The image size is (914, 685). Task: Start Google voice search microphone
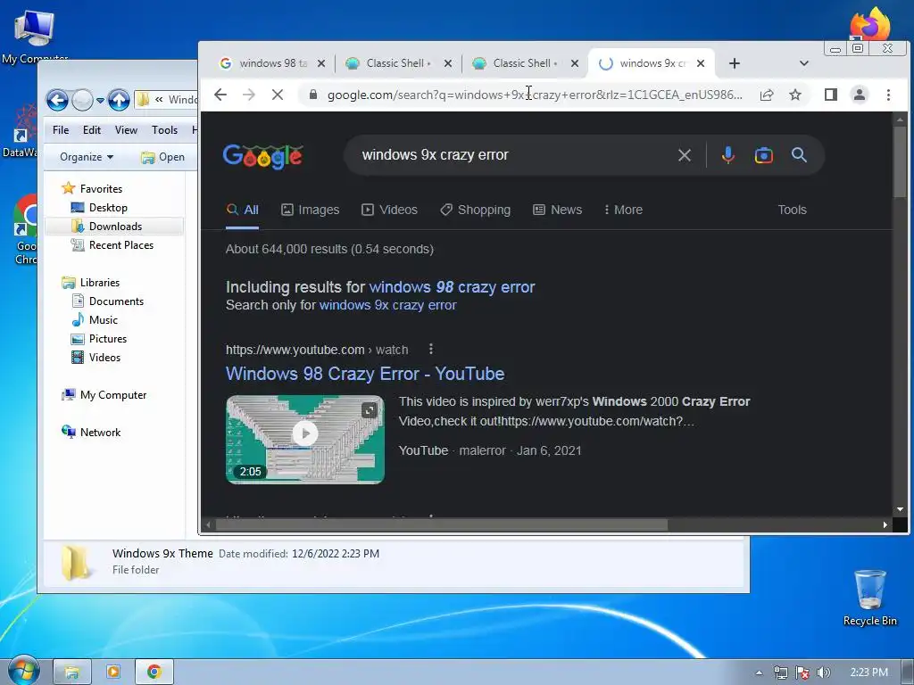(x=727, y=155)
